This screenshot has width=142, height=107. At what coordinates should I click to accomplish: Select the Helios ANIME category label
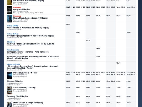coord(13,26)
